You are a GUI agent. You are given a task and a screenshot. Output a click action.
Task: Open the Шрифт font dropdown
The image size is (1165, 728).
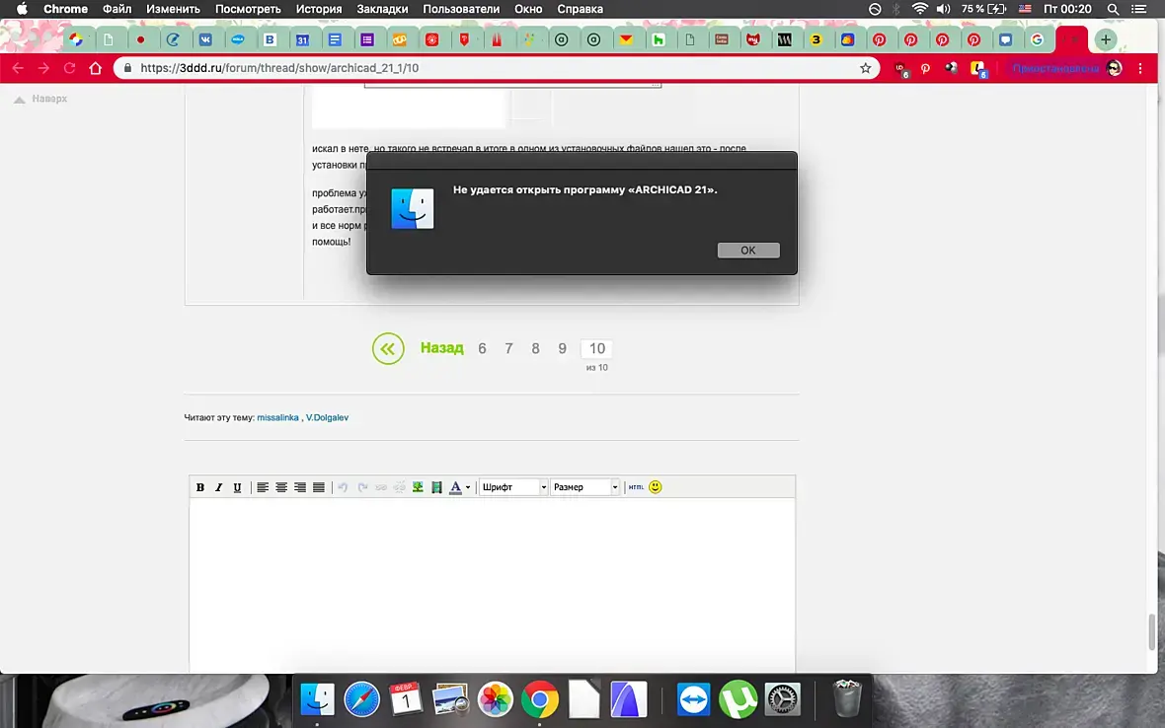pos(513,487)
